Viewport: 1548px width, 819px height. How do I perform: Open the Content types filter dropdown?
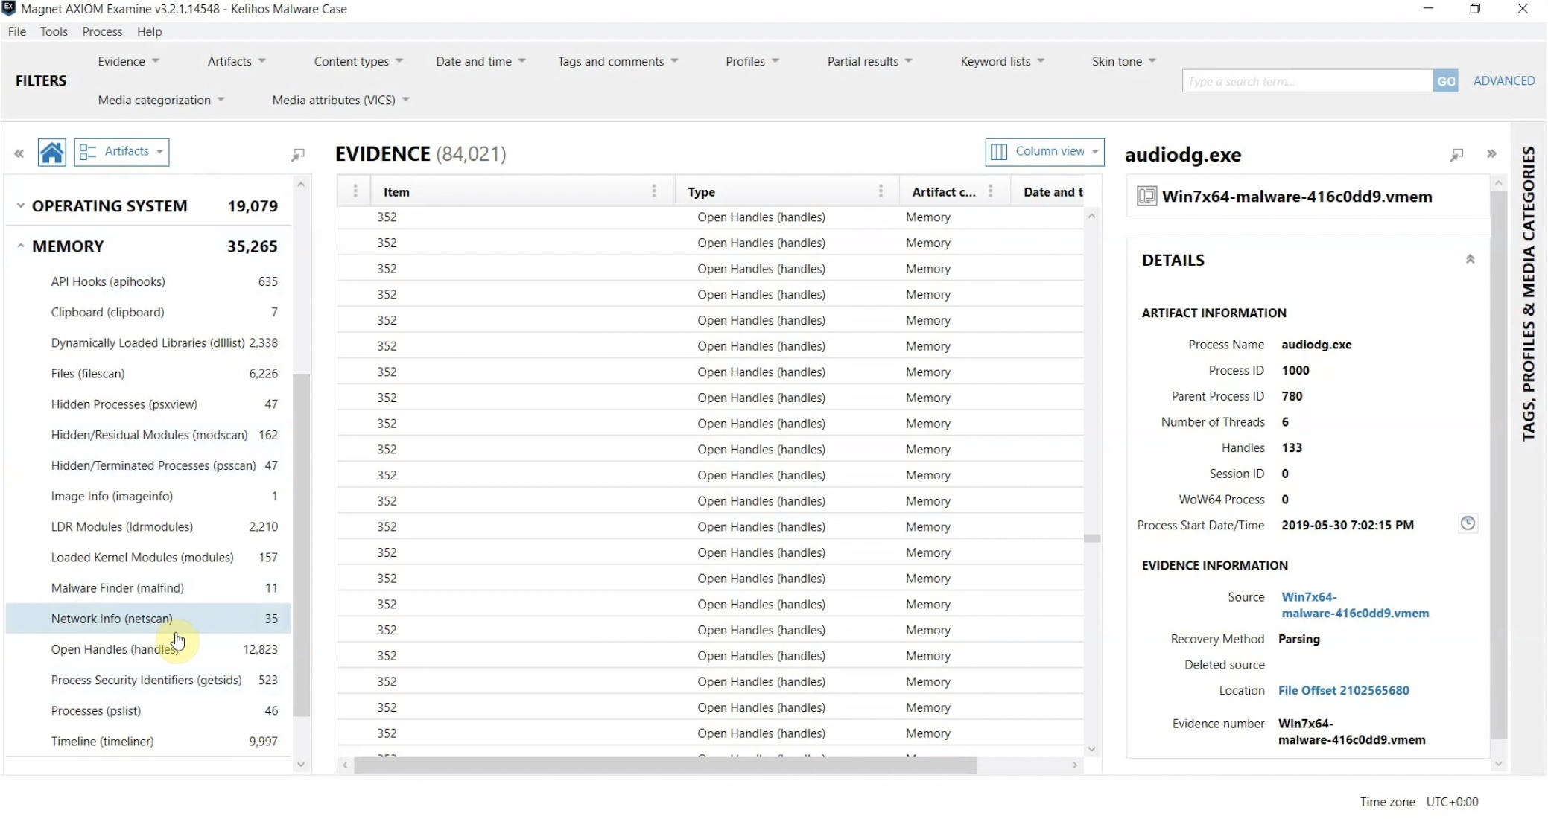358,61
